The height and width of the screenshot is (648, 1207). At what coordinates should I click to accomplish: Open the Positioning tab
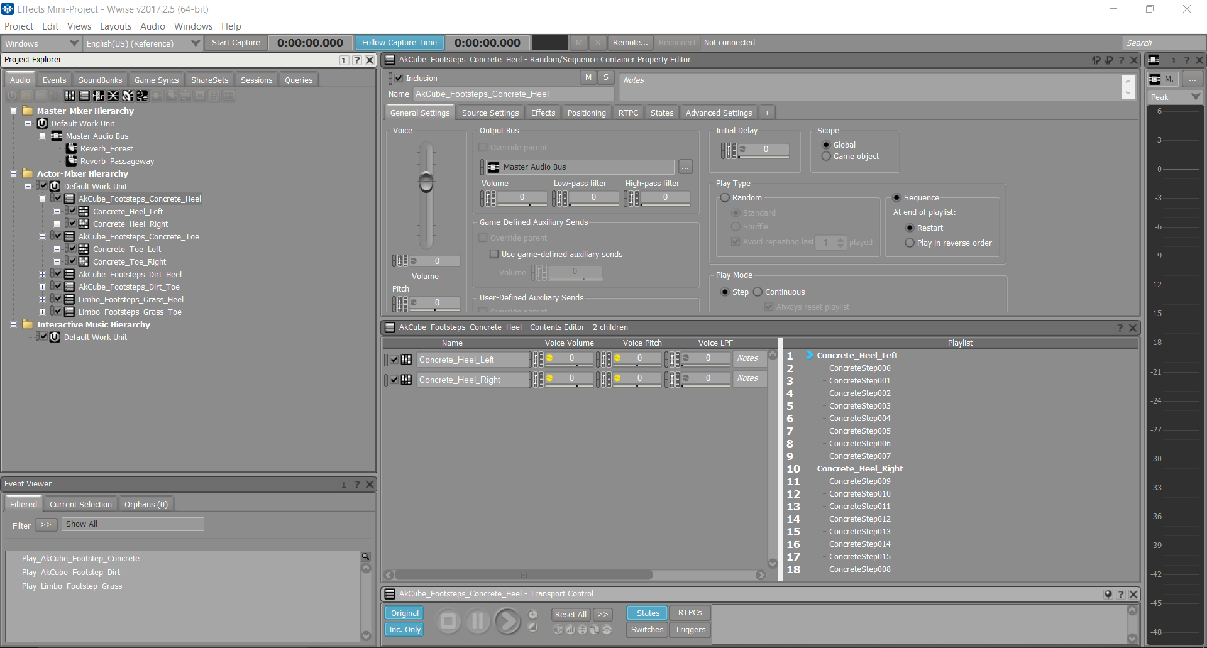[x=587, y=113]
